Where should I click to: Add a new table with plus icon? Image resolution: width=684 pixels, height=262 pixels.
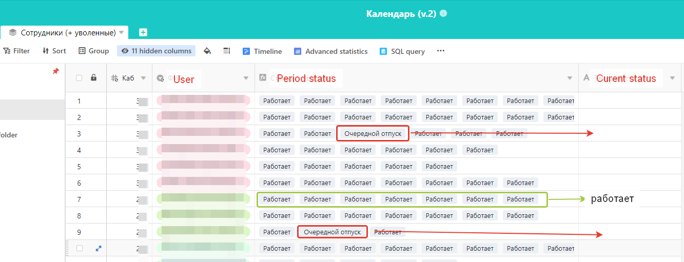click(143, 32)
